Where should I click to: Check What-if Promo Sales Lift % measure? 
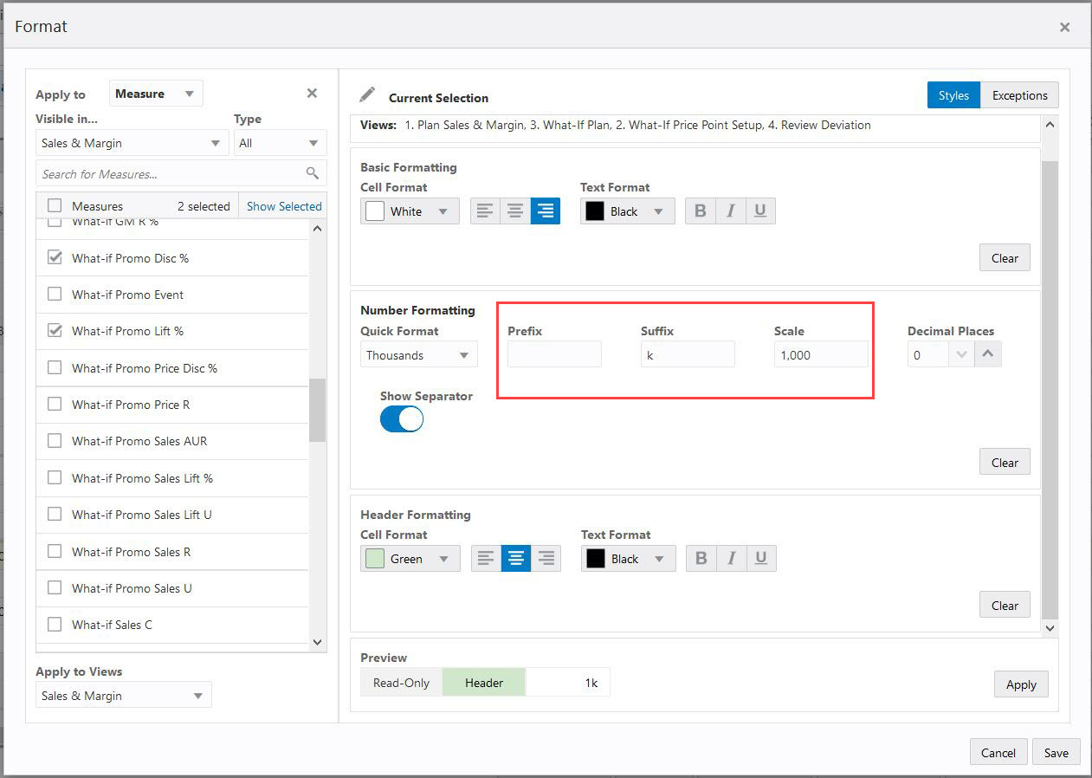(55, 477)
